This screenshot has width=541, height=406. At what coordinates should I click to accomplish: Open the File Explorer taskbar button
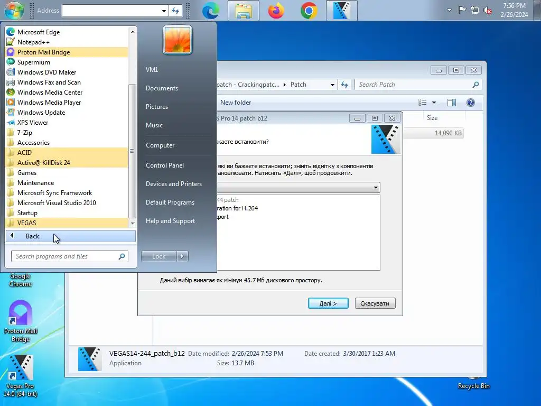(244, 11)
